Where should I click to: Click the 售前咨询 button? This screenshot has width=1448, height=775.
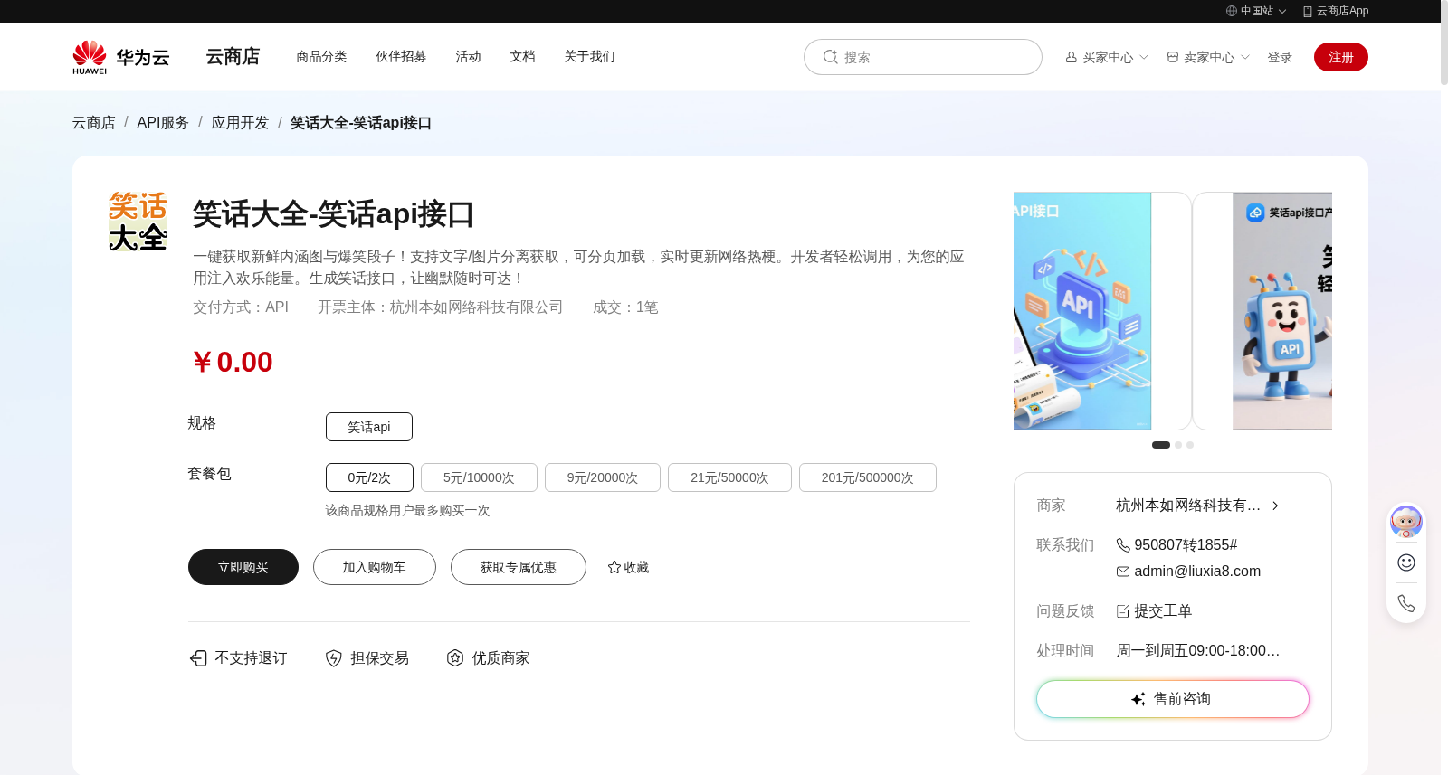pos(1173,699)
